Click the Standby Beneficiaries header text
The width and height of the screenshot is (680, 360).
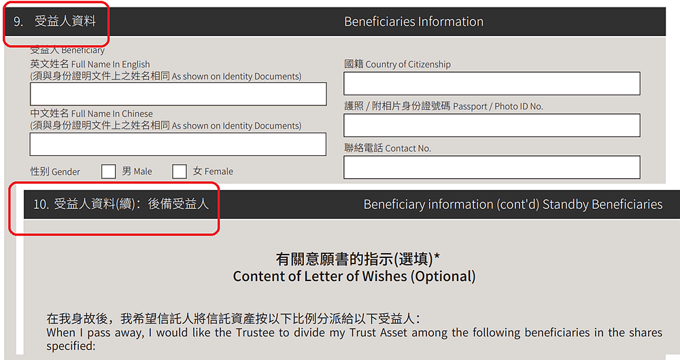pos(513,204)
